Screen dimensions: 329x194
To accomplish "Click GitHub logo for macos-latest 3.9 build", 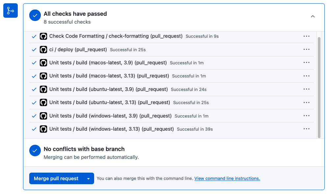I will [x=43, y=63].
